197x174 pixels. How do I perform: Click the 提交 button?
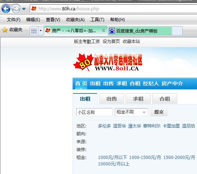159,112
